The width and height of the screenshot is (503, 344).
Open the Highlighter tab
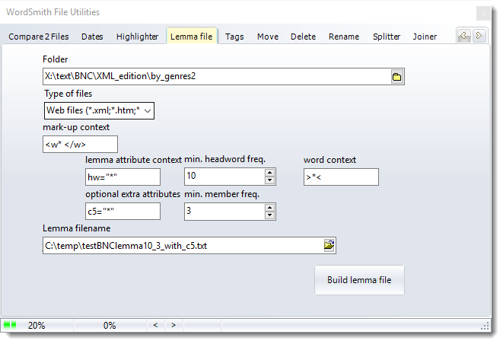click(137, 37)
